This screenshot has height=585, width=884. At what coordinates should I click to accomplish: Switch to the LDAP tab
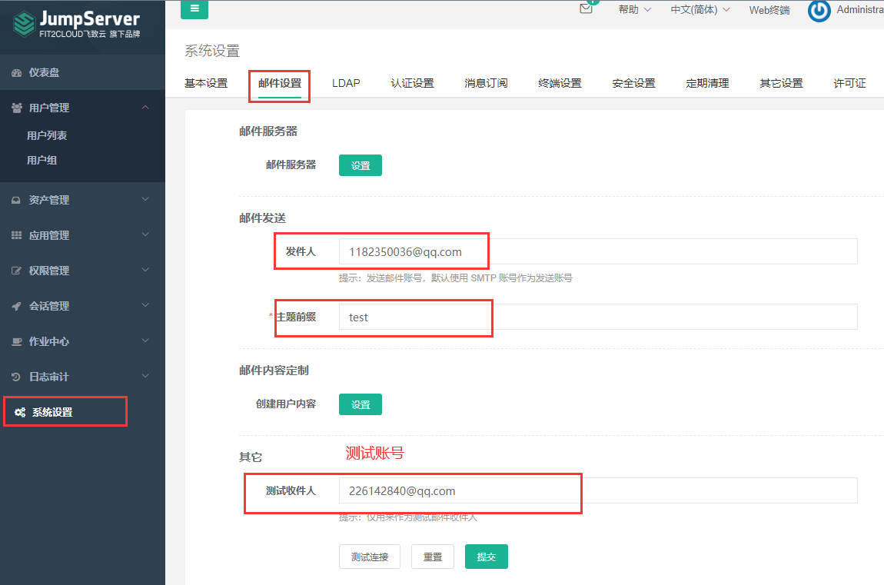[x=346, y=82]
